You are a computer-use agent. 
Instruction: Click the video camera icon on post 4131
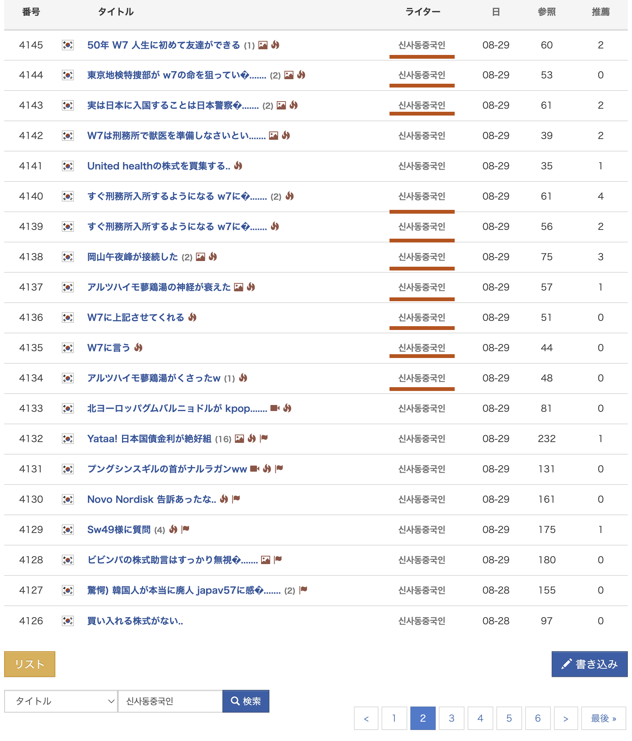click(255, 469)
